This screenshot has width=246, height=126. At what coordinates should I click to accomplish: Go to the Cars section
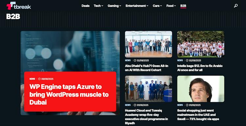[x=156, y=6]
